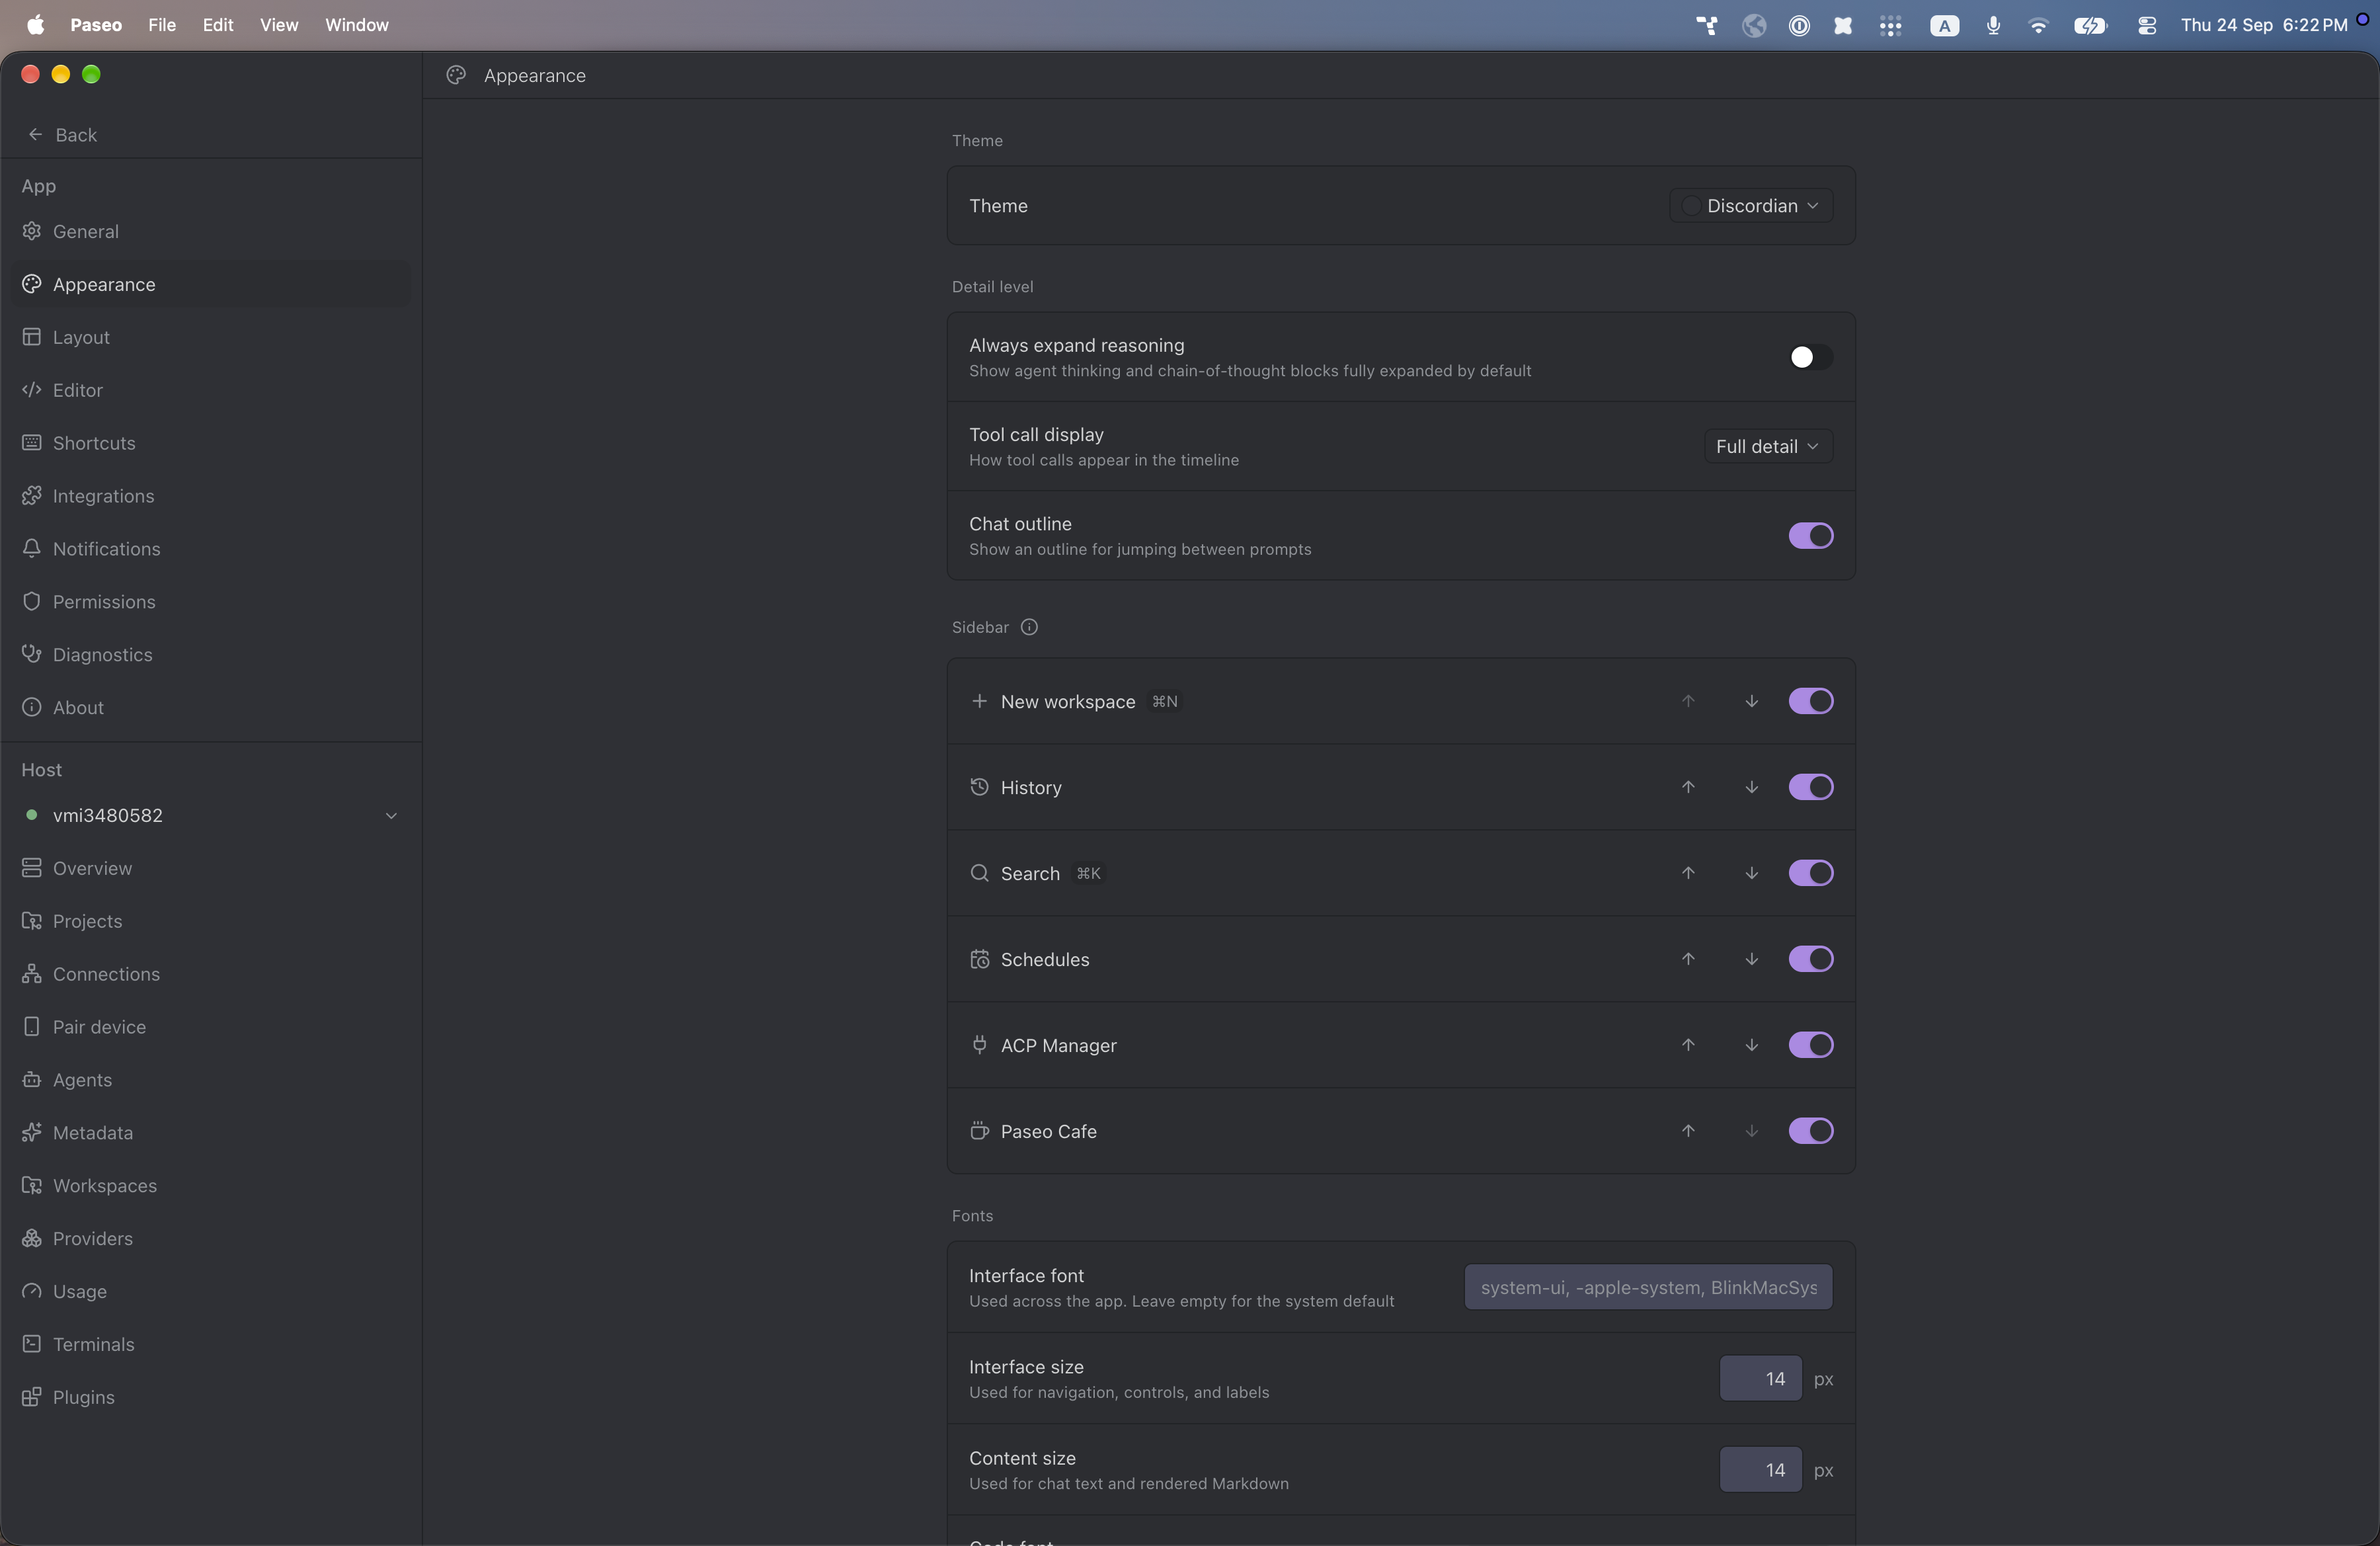
Task: Move New workspace down with its arrow
Action: tap(1752, 701)
